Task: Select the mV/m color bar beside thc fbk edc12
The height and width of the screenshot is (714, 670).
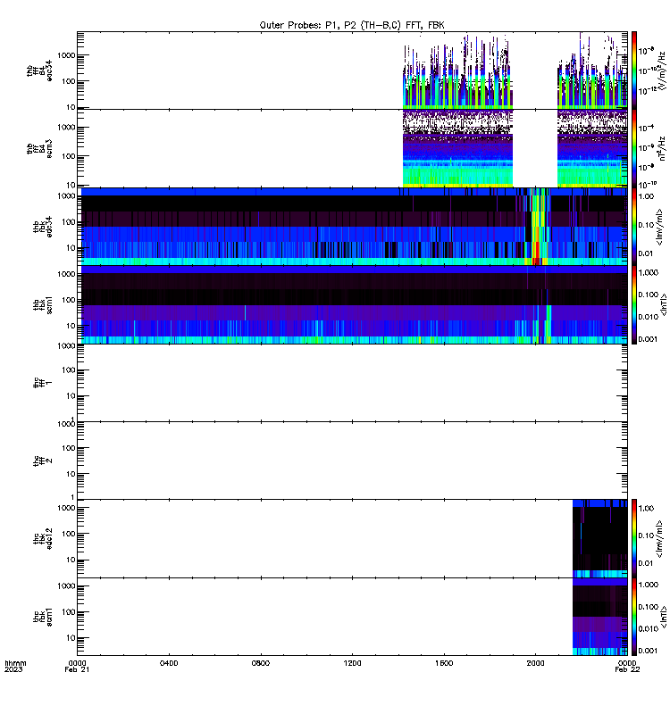Action: coord(634,538)
